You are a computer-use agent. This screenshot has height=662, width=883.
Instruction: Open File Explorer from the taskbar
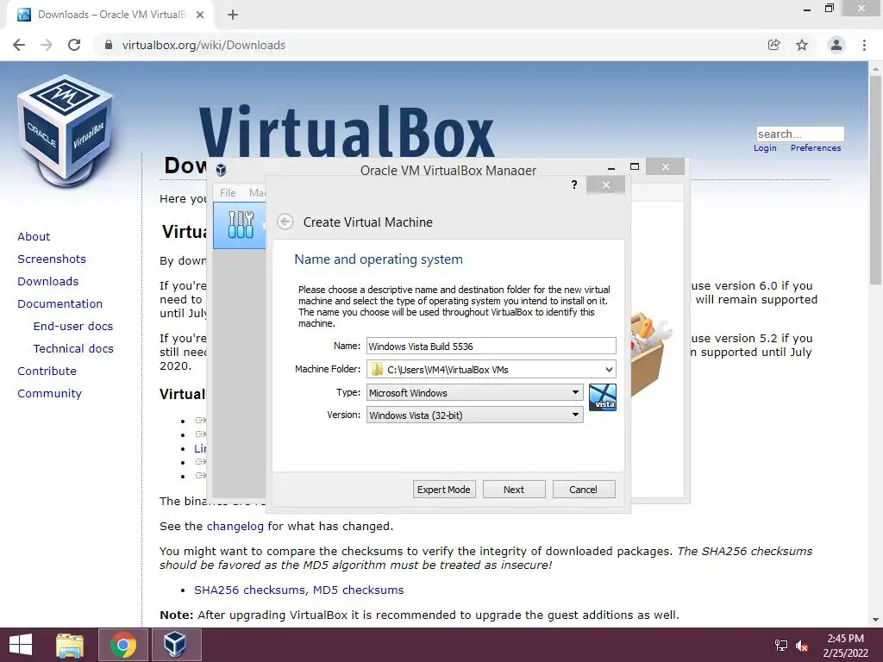coord(70,645)
